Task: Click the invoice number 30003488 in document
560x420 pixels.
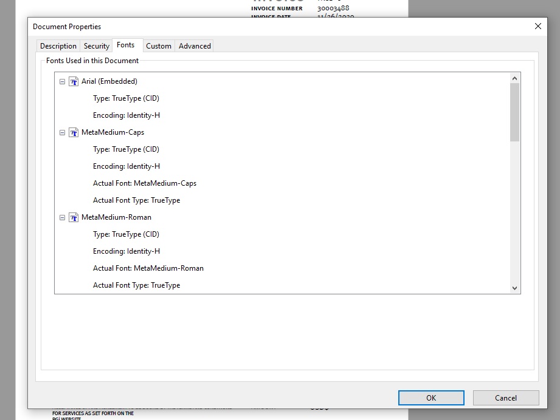Action: click(333, 8)
